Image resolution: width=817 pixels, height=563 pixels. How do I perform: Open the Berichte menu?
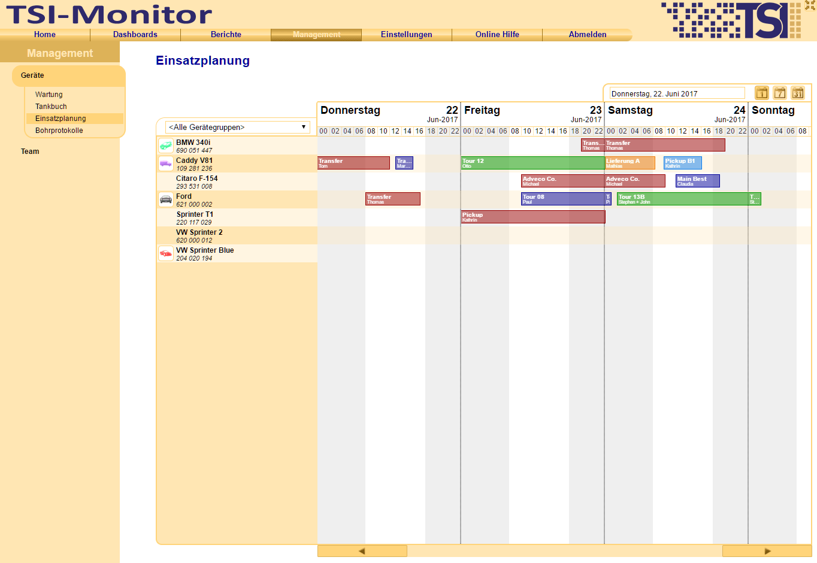coord(226,35)
